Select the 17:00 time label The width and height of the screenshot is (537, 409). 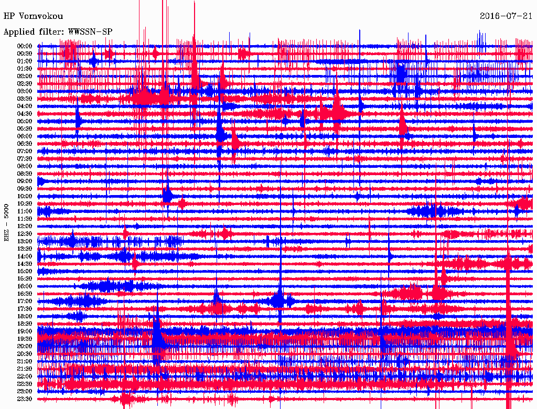click(x=25, y=302)
